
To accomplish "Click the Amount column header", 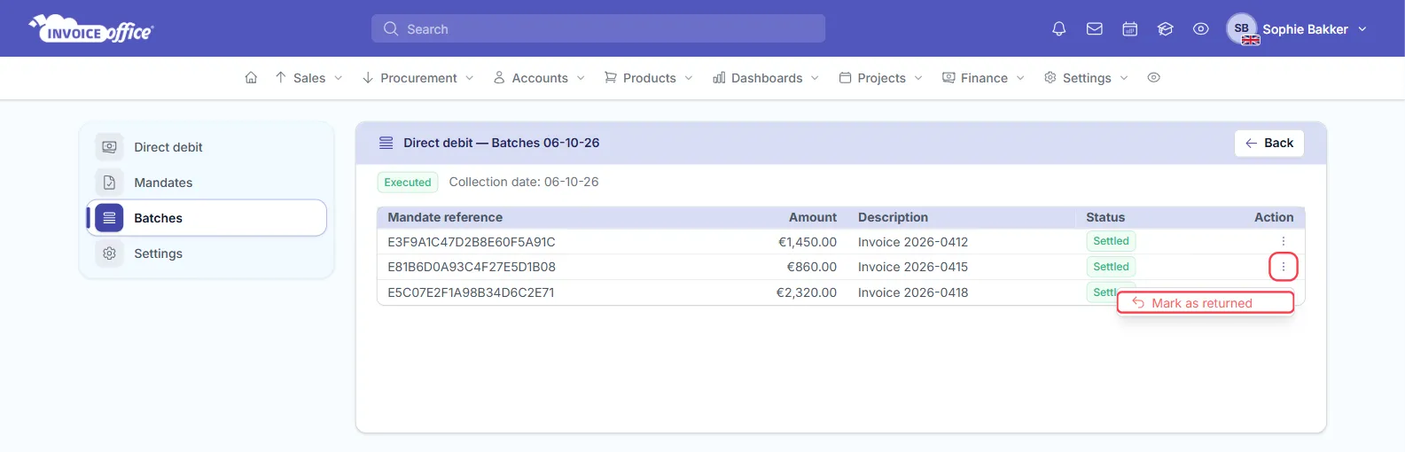I will coord(813,217).
